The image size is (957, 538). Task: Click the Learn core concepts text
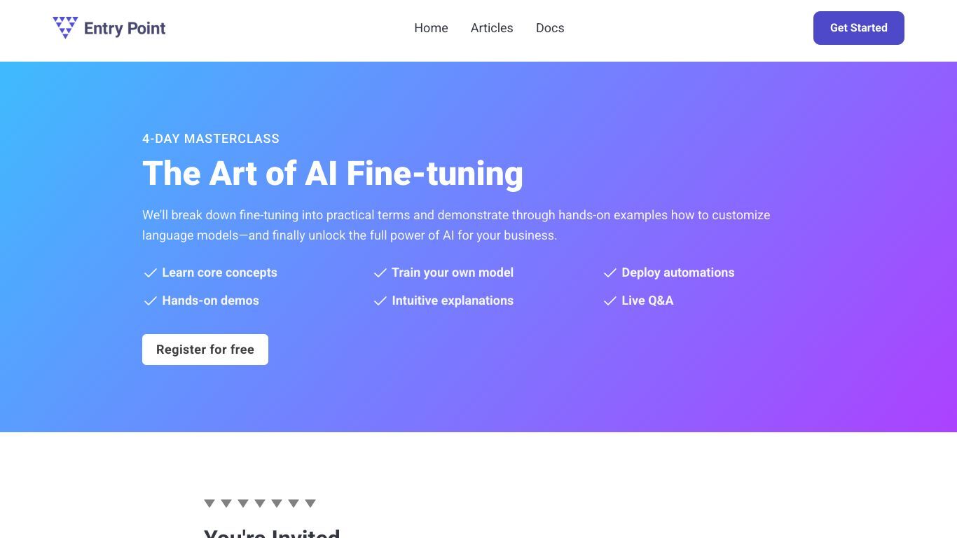[x=220, y=273]
